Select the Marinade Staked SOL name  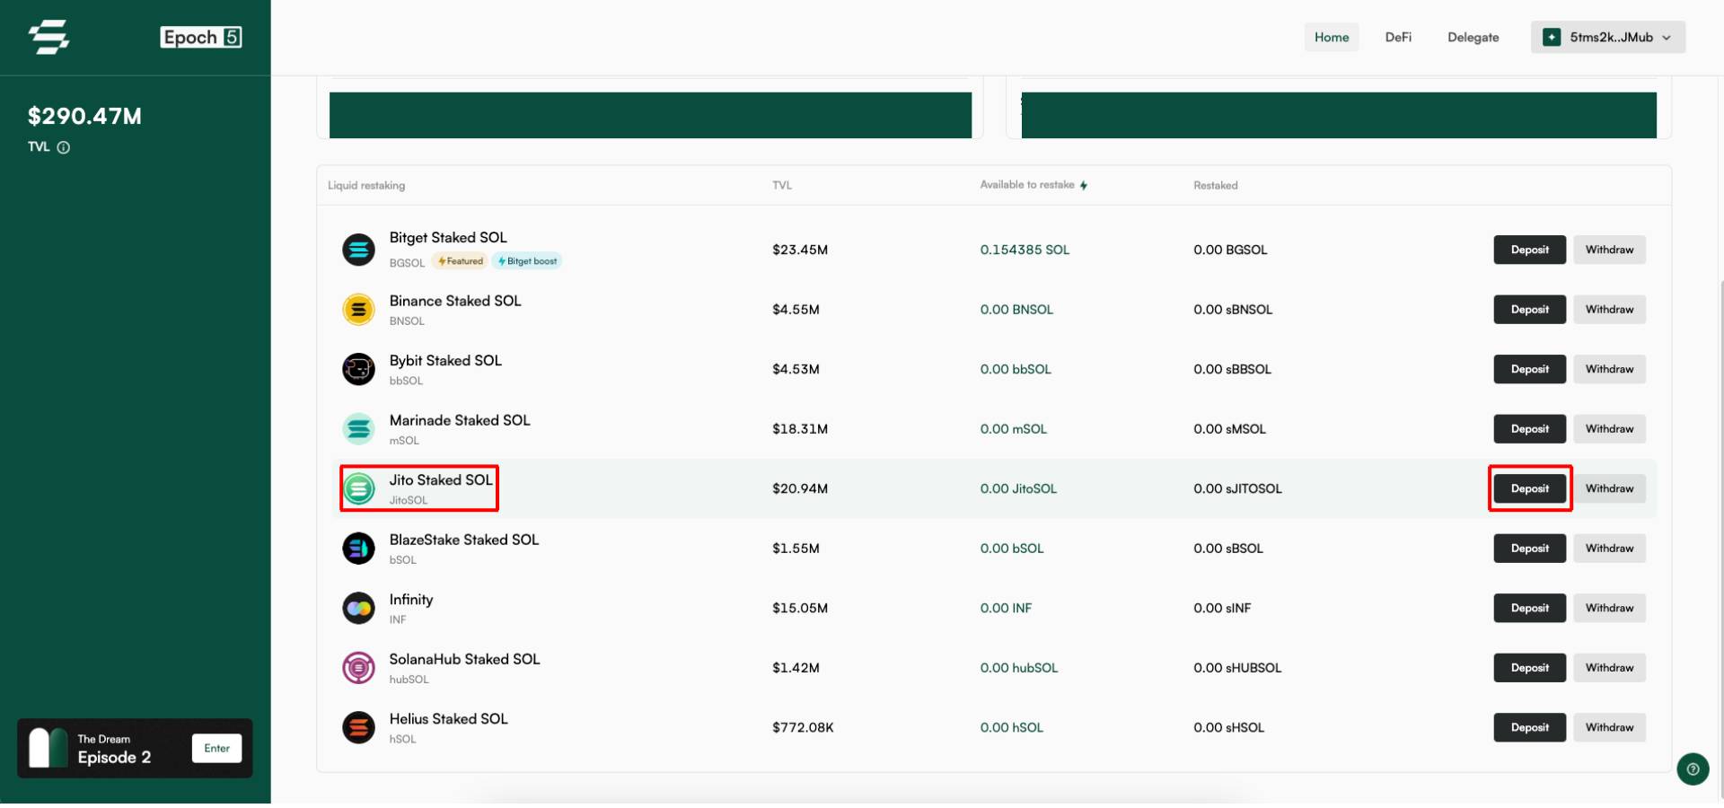tap(460, 420)
